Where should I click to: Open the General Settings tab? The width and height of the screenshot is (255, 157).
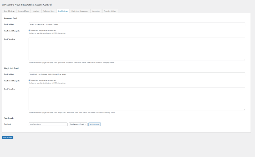pyautogui.click(x=9, y=11)
